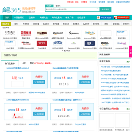The image size is (132, 132).
Task: Open the amazon.com logo tile
Action: point(58,33)
